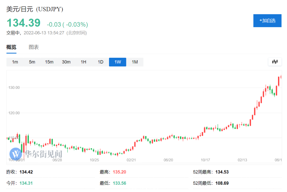The width and height of the screenshot is (287, 192).
Task: Click the 最高 value 135.20
Action: coord(119,172)
